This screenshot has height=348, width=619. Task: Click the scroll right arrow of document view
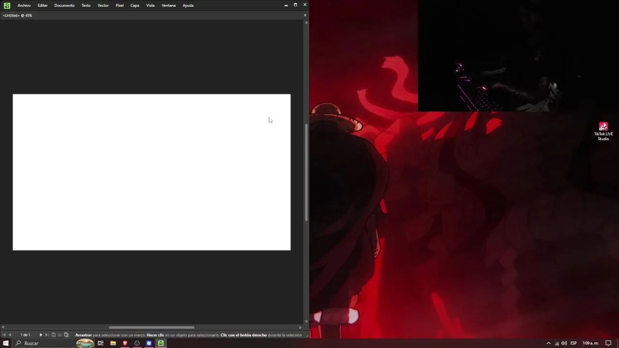(x=300, y=328)
